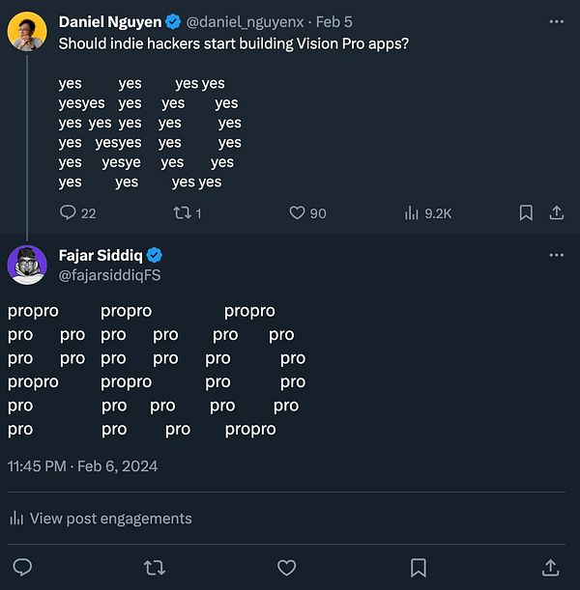This screenshot has width=580, height=590.
Task: Like Fajar Siddiq's reply
Action: 286,567
